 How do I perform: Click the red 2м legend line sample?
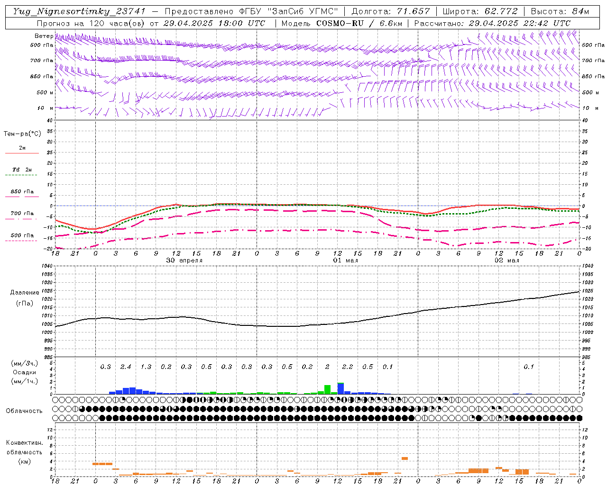22,153
